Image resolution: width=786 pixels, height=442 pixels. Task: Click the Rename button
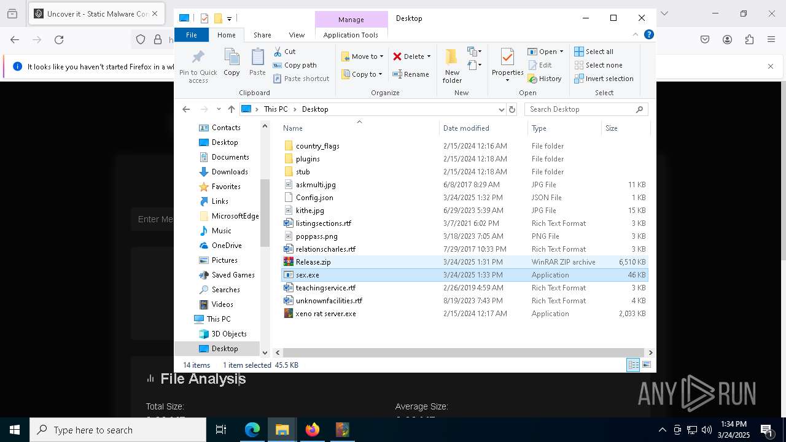click(x=411, y=74)
